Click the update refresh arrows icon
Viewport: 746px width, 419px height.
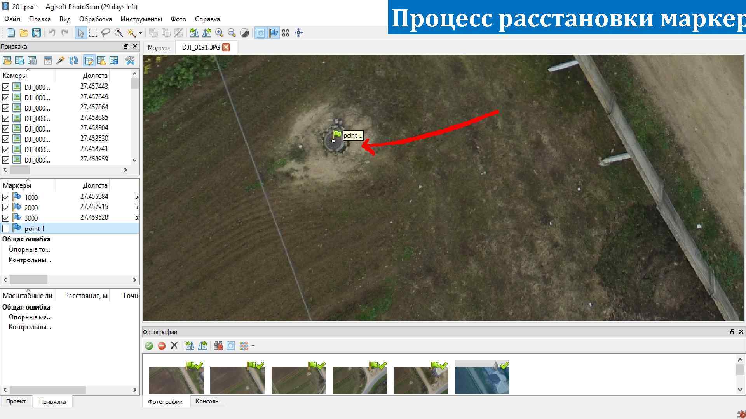(x=73, y=61)
